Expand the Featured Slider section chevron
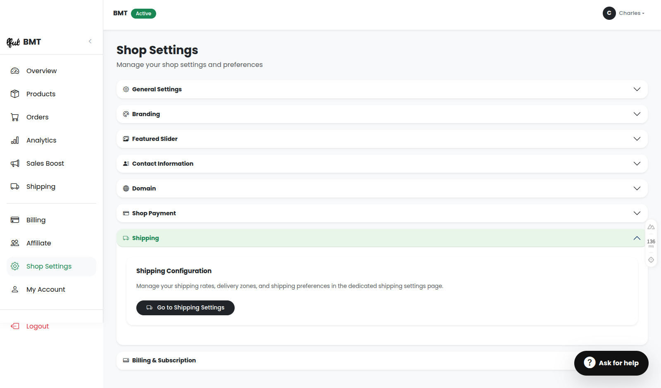Screen dimensions: 661x388 (x=637, y=139)
